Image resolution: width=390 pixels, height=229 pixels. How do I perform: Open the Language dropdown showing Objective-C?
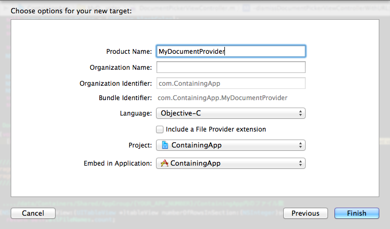pos(231,113)
